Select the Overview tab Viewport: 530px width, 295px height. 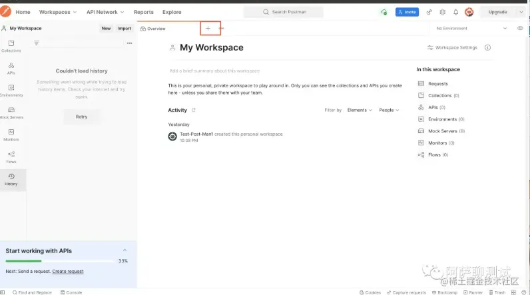152,29
